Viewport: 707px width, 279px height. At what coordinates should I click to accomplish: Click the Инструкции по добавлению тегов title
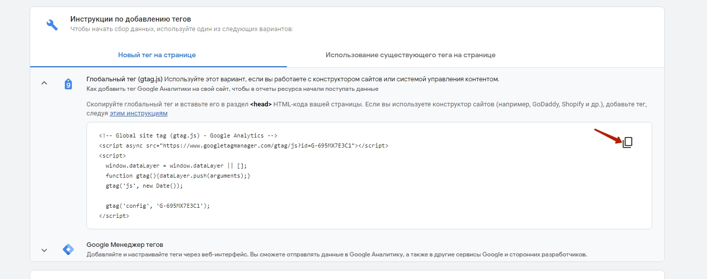tap(131, 20)
